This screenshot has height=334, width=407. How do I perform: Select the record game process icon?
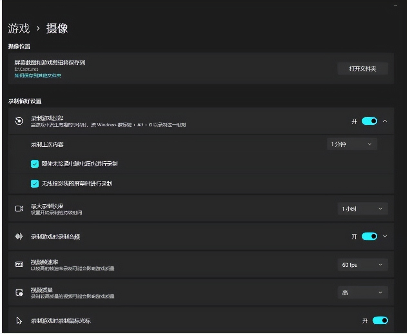(x=19, y=121)
